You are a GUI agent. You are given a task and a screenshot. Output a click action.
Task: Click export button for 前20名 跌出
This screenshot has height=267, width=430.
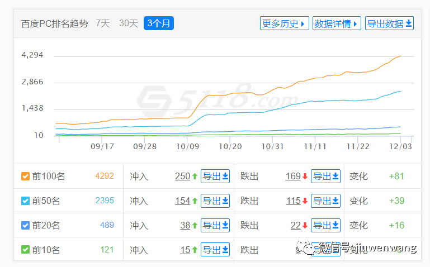326,225
